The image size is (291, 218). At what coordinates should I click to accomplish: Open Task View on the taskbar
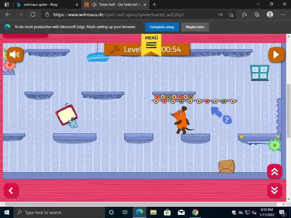coord(125,212)
